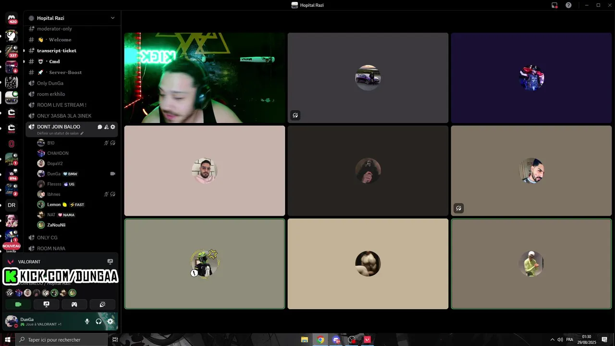This screenshot has width=615, height=346.
Task: Expand Hopital Razi server dropdown menu
Action: pos(112,18)
